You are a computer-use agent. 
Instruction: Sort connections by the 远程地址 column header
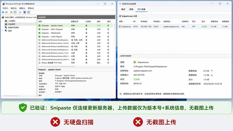167,22
